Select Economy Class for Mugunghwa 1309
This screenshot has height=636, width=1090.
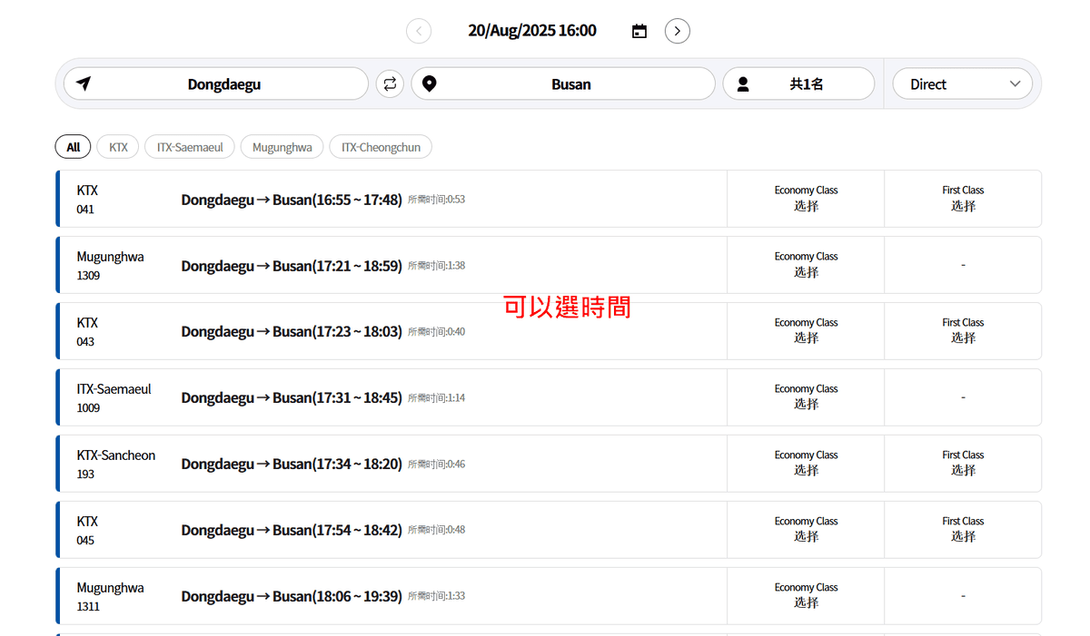(806, 265)
